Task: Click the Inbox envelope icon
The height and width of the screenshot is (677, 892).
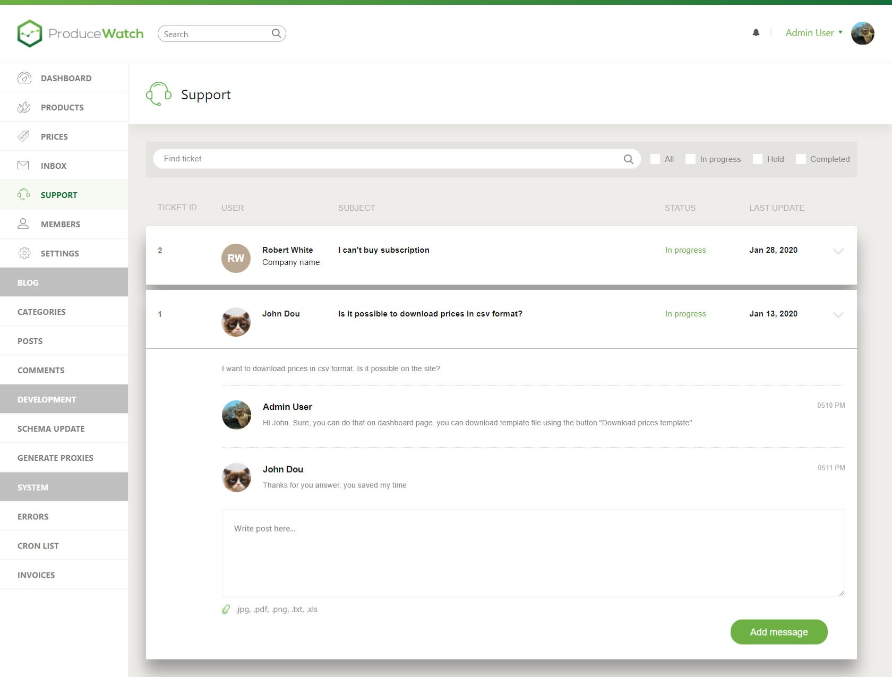Action: pos(23,166)
